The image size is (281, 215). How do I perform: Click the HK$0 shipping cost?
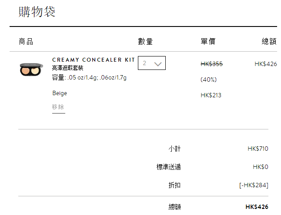point(261,167)
